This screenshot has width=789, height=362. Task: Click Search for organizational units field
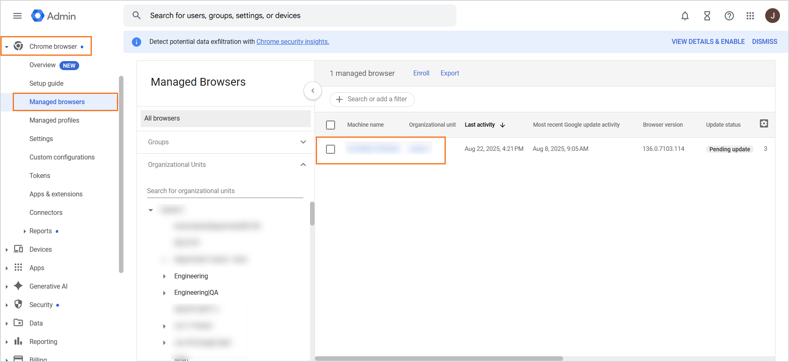tap(225, 191)
